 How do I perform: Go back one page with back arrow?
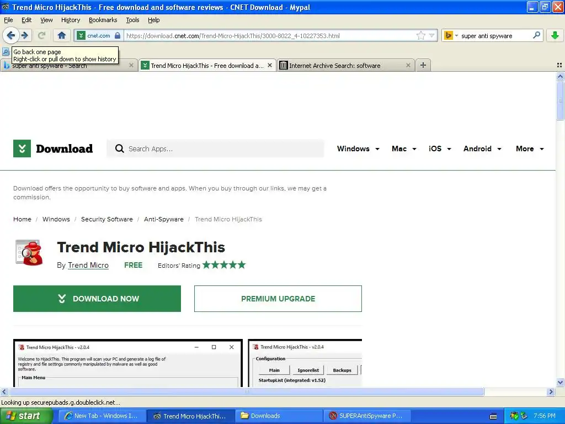[10, 35]
